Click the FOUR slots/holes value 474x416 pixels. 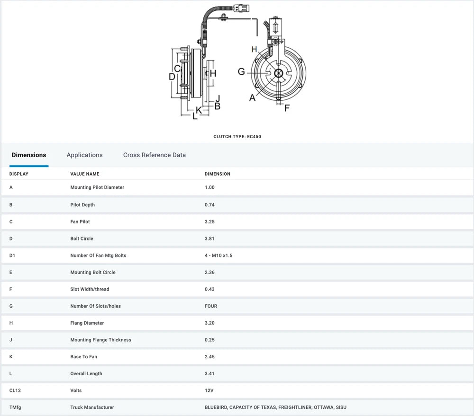(211, 306)
